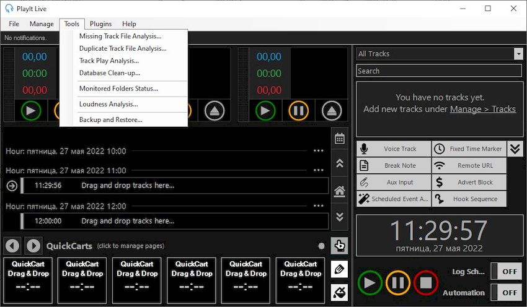Eject the right deck player
The width and height of the screenshot is (527, 307).
[332, 111]
